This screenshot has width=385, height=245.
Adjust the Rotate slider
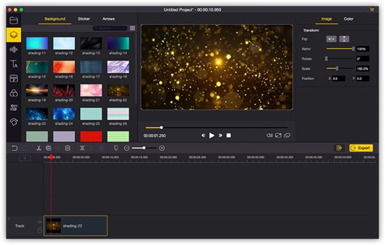(340, 59)
